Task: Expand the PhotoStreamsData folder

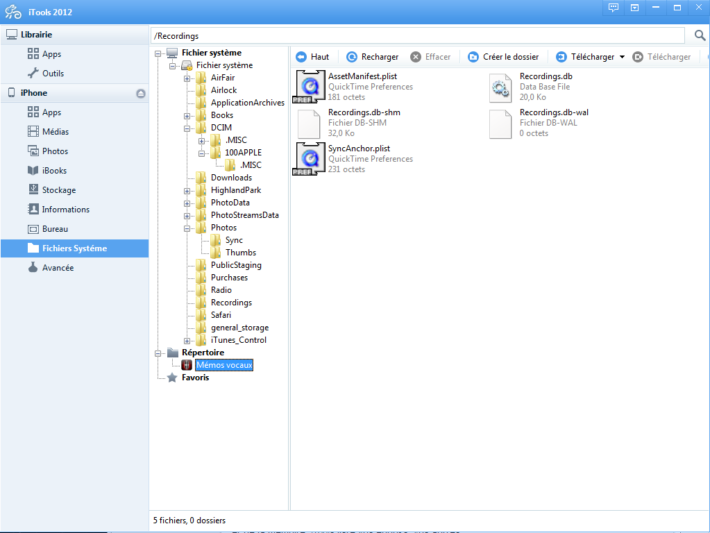Action: coord(187,216)
